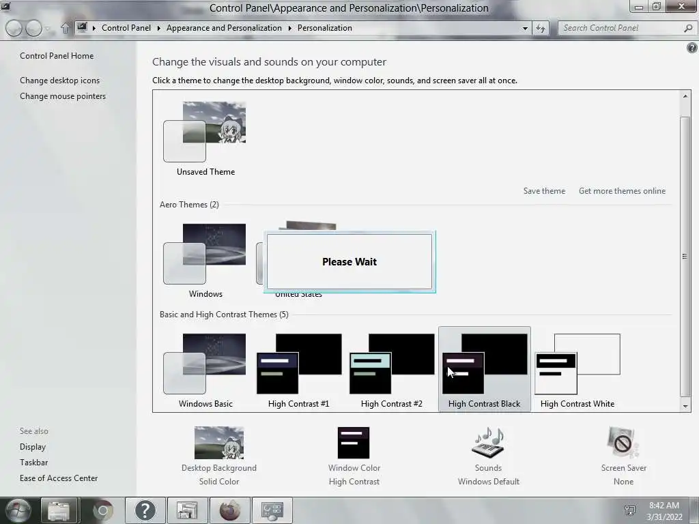Open Control Panel Home
The height and width of the screenshot is (524, 699).
(57, 56)
